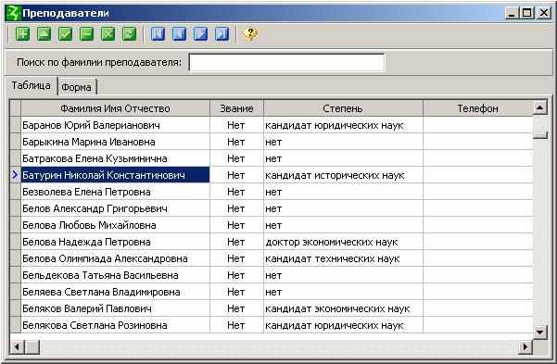Go to previous record with blue icon

pos(180,34)
